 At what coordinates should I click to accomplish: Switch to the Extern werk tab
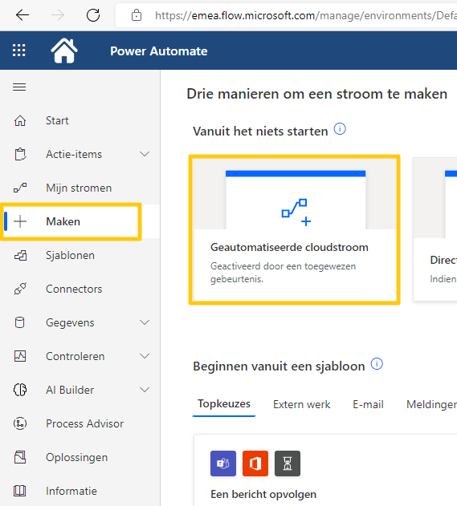[301, 404]
